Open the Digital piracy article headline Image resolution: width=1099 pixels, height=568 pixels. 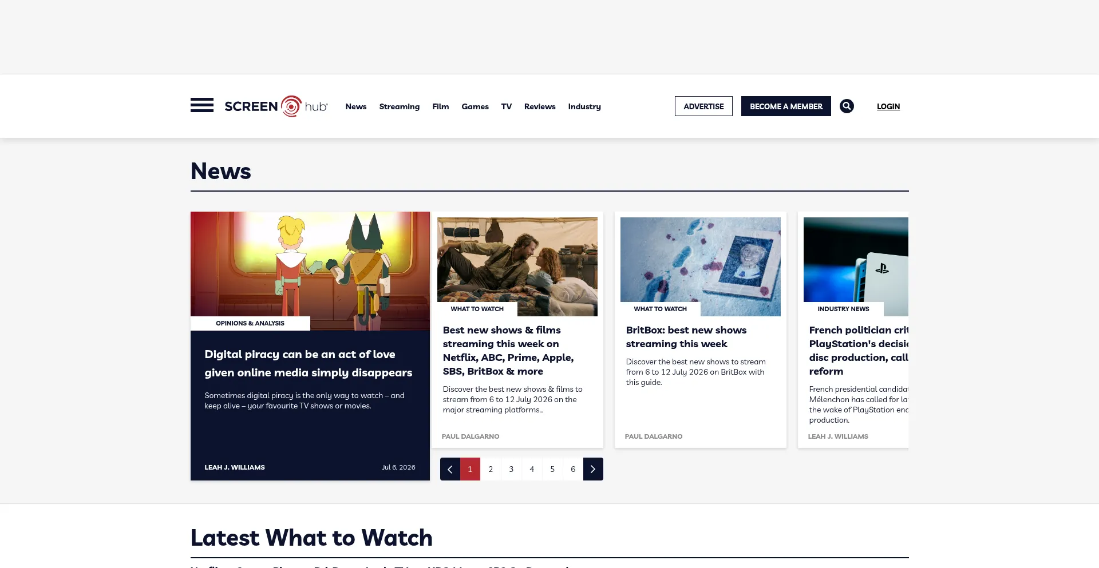[309, 363]
